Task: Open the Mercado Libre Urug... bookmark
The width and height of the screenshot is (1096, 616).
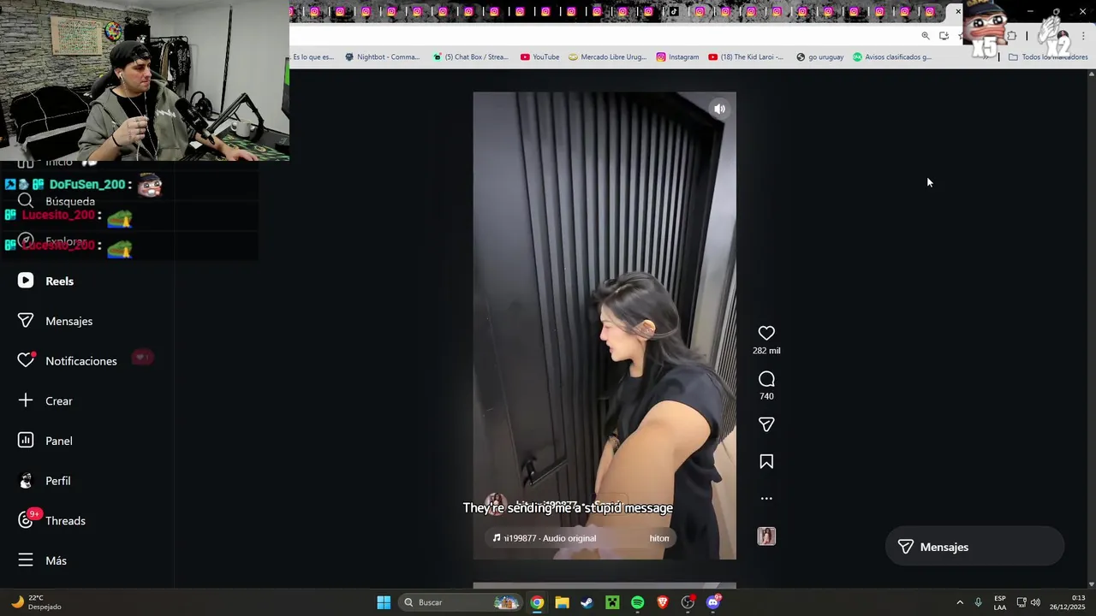Action: 607,57
